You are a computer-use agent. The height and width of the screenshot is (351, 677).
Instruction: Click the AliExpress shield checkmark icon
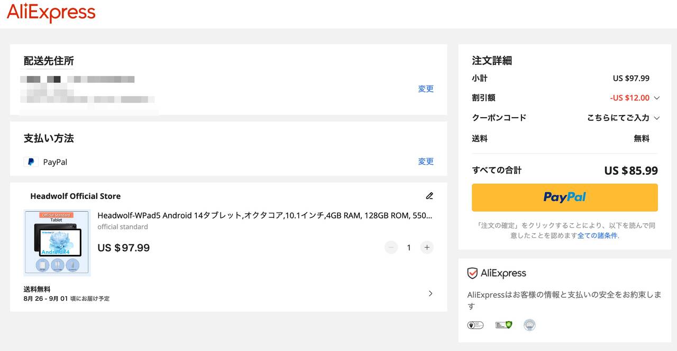(x=472, y=273)
